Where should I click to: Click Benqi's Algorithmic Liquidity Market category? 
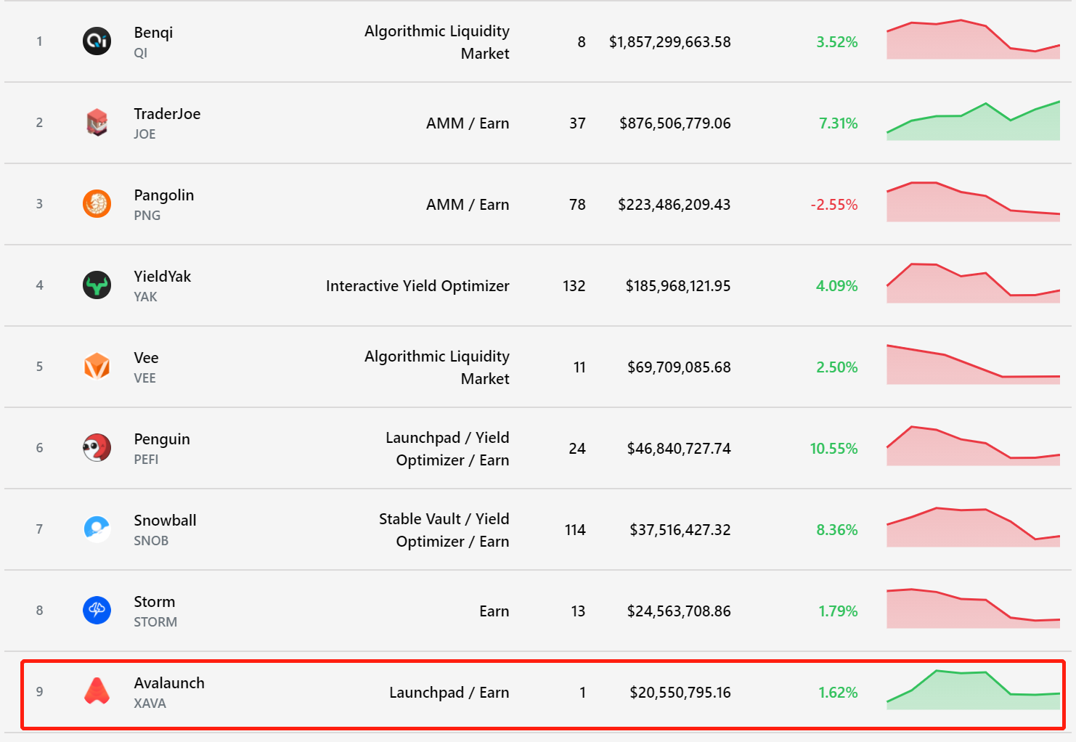coord(437,42)
